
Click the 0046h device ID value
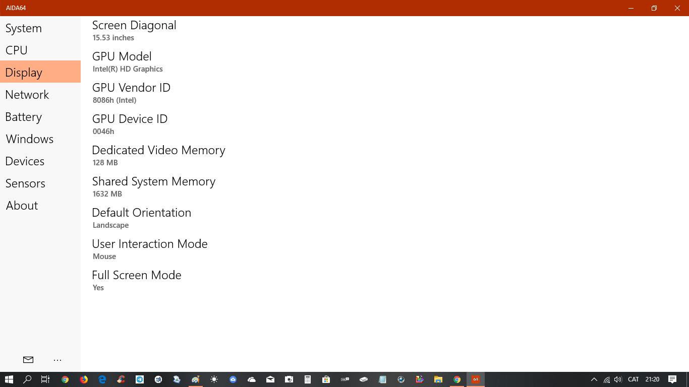(x=103, y=132)
